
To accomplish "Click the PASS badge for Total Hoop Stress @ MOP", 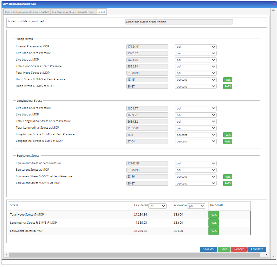I will (x=213, y=215).
